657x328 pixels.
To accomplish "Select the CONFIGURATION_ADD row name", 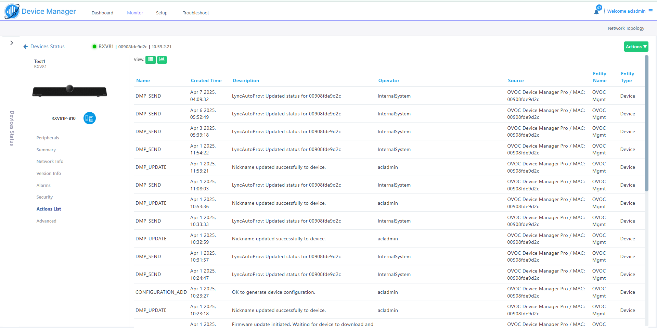I will click(161, 292).
